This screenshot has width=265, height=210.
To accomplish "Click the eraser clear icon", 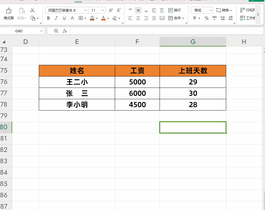I will [x=115, y=18].
